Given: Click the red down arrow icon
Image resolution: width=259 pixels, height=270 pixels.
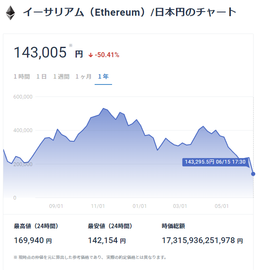Looking at the screenshot, I should pyautogui.click(x=91, y=55).
